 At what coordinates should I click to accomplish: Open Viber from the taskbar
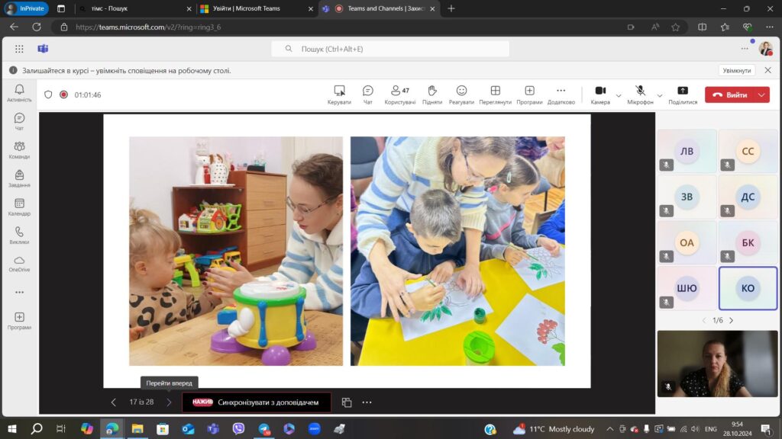[x=238, y=428]
